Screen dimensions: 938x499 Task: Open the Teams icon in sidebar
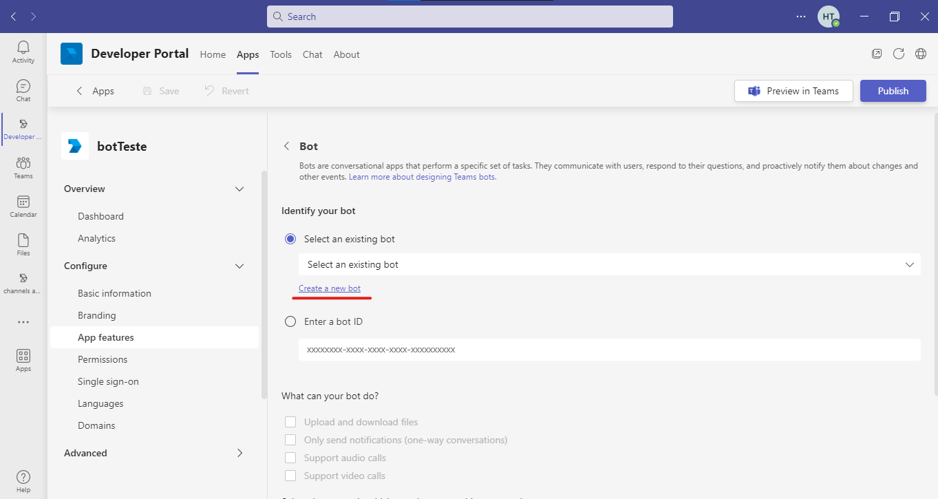click(23, 167)
